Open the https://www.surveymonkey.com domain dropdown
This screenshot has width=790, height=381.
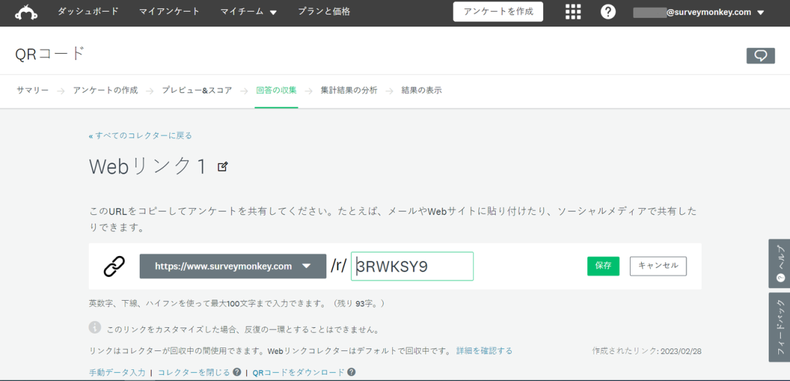233,267
